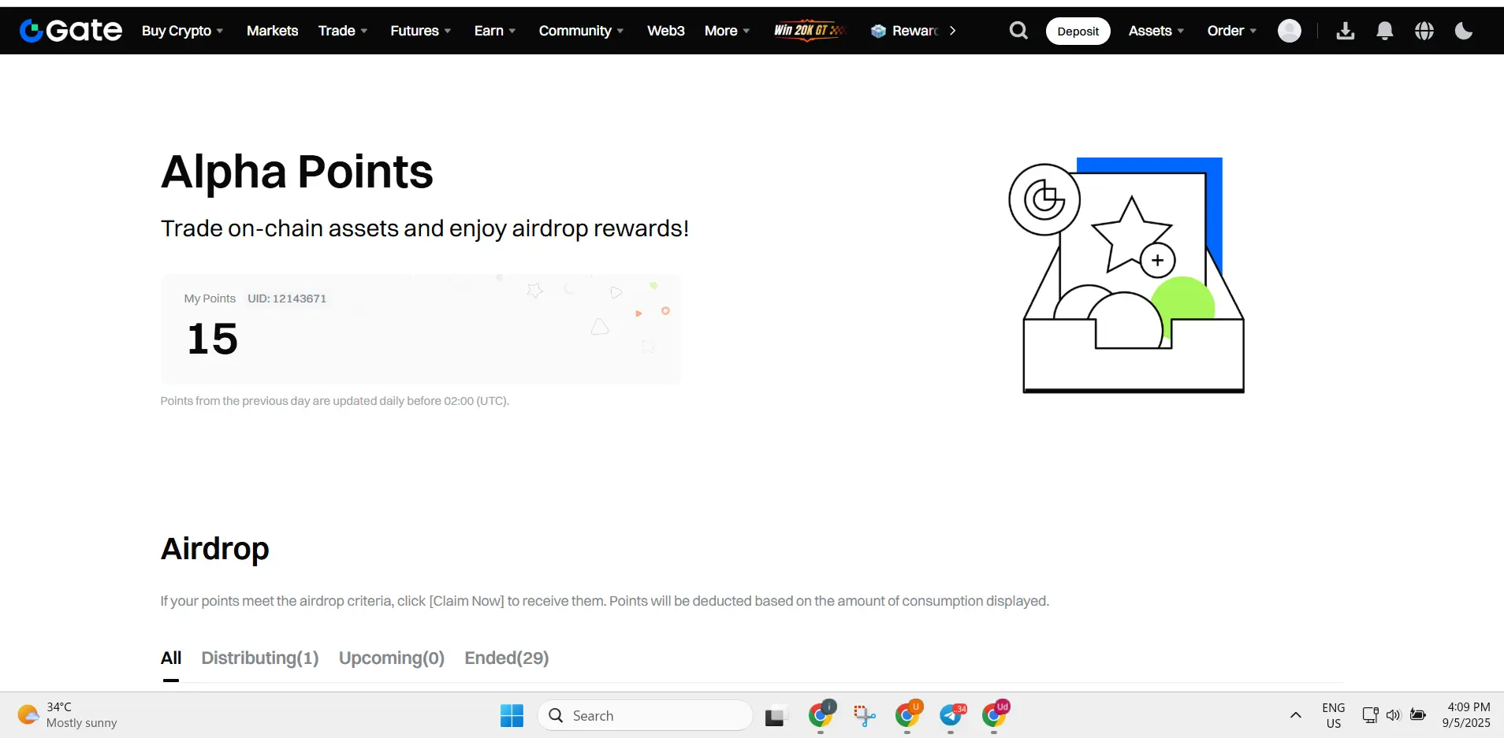Open the clock and date panel

[1466, 715]
